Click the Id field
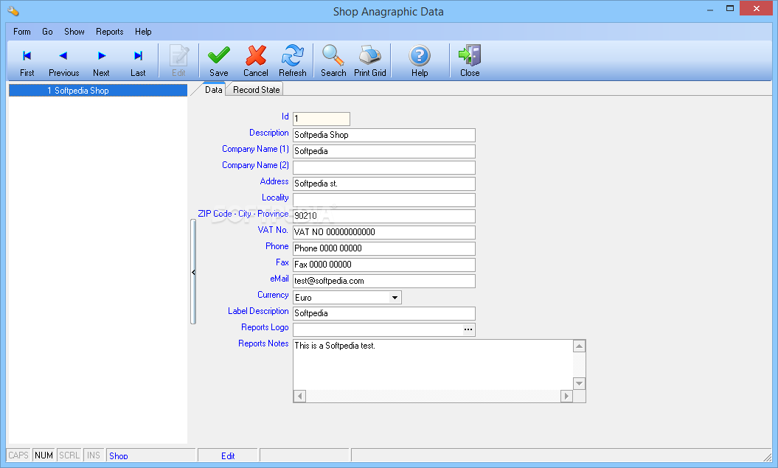This screenshot has height=468, width=778. (321, 119)
